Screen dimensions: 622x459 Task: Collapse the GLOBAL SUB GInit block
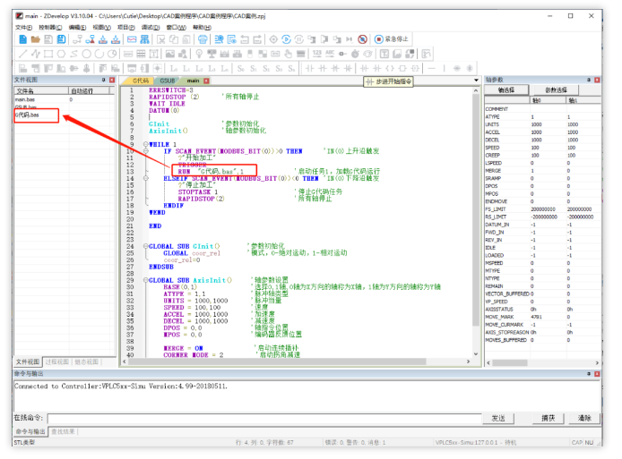point(145,246)
